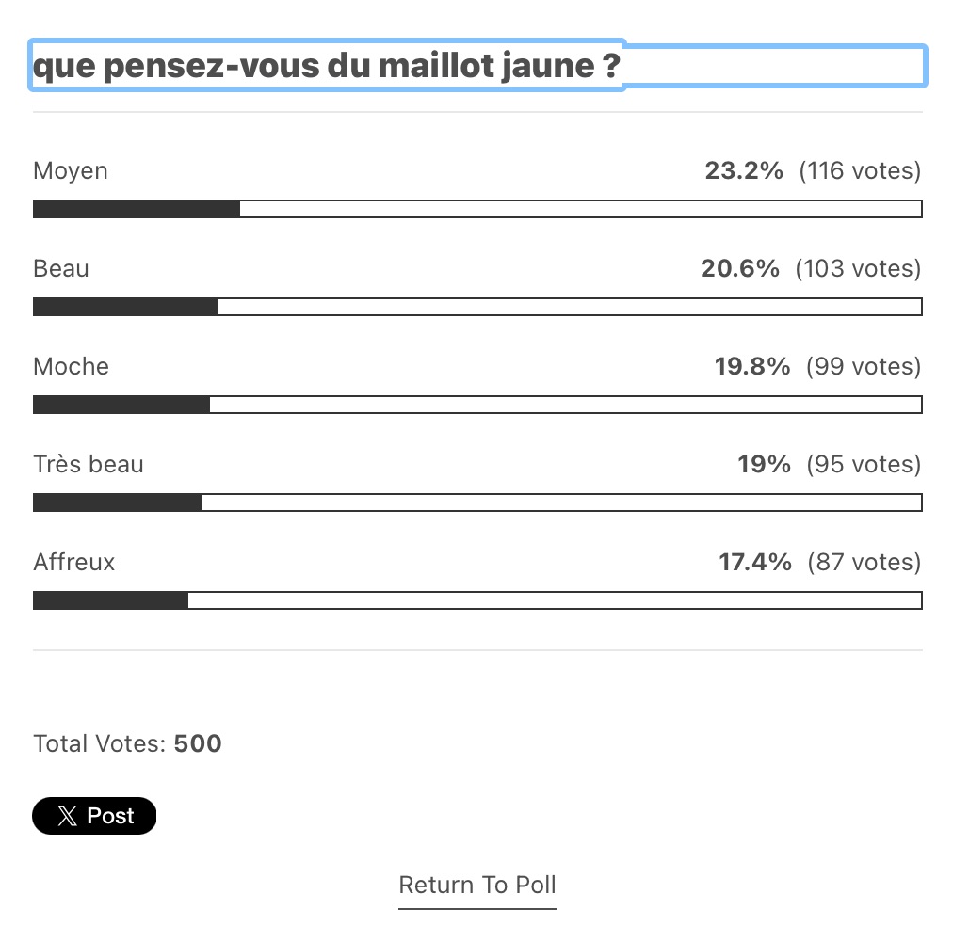Click the Affreux result progress bar

(477, 600)
